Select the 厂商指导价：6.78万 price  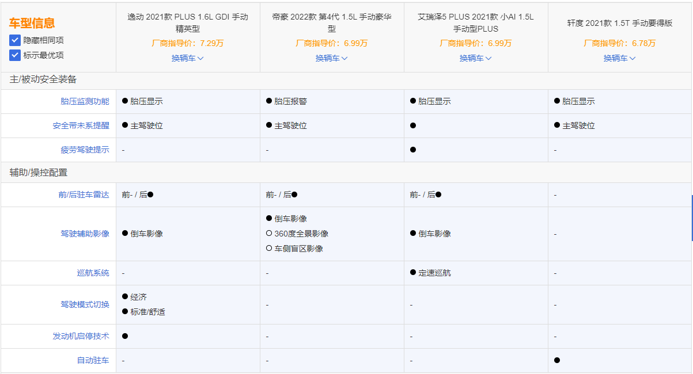[x=620, y=43]
